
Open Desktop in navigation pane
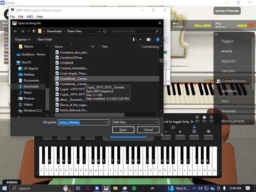[27, 74]
